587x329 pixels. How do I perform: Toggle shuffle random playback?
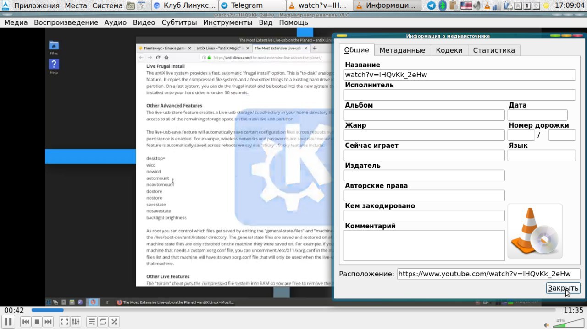(x=115, y=322)
